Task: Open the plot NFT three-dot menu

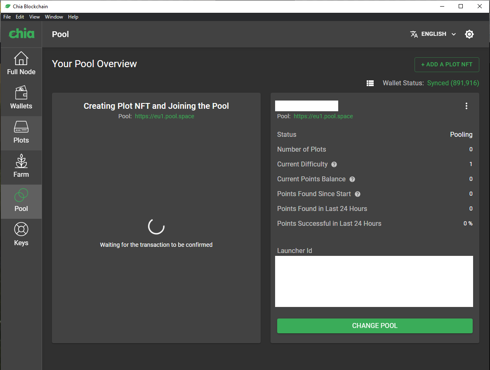Action: tap(466, 106)
